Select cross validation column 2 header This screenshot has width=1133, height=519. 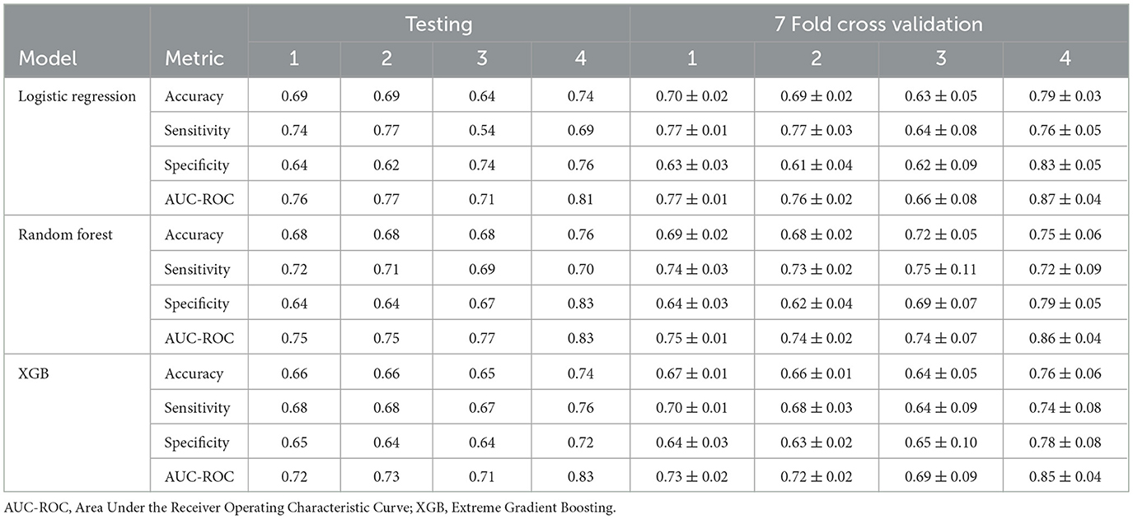tap(817, 59)
